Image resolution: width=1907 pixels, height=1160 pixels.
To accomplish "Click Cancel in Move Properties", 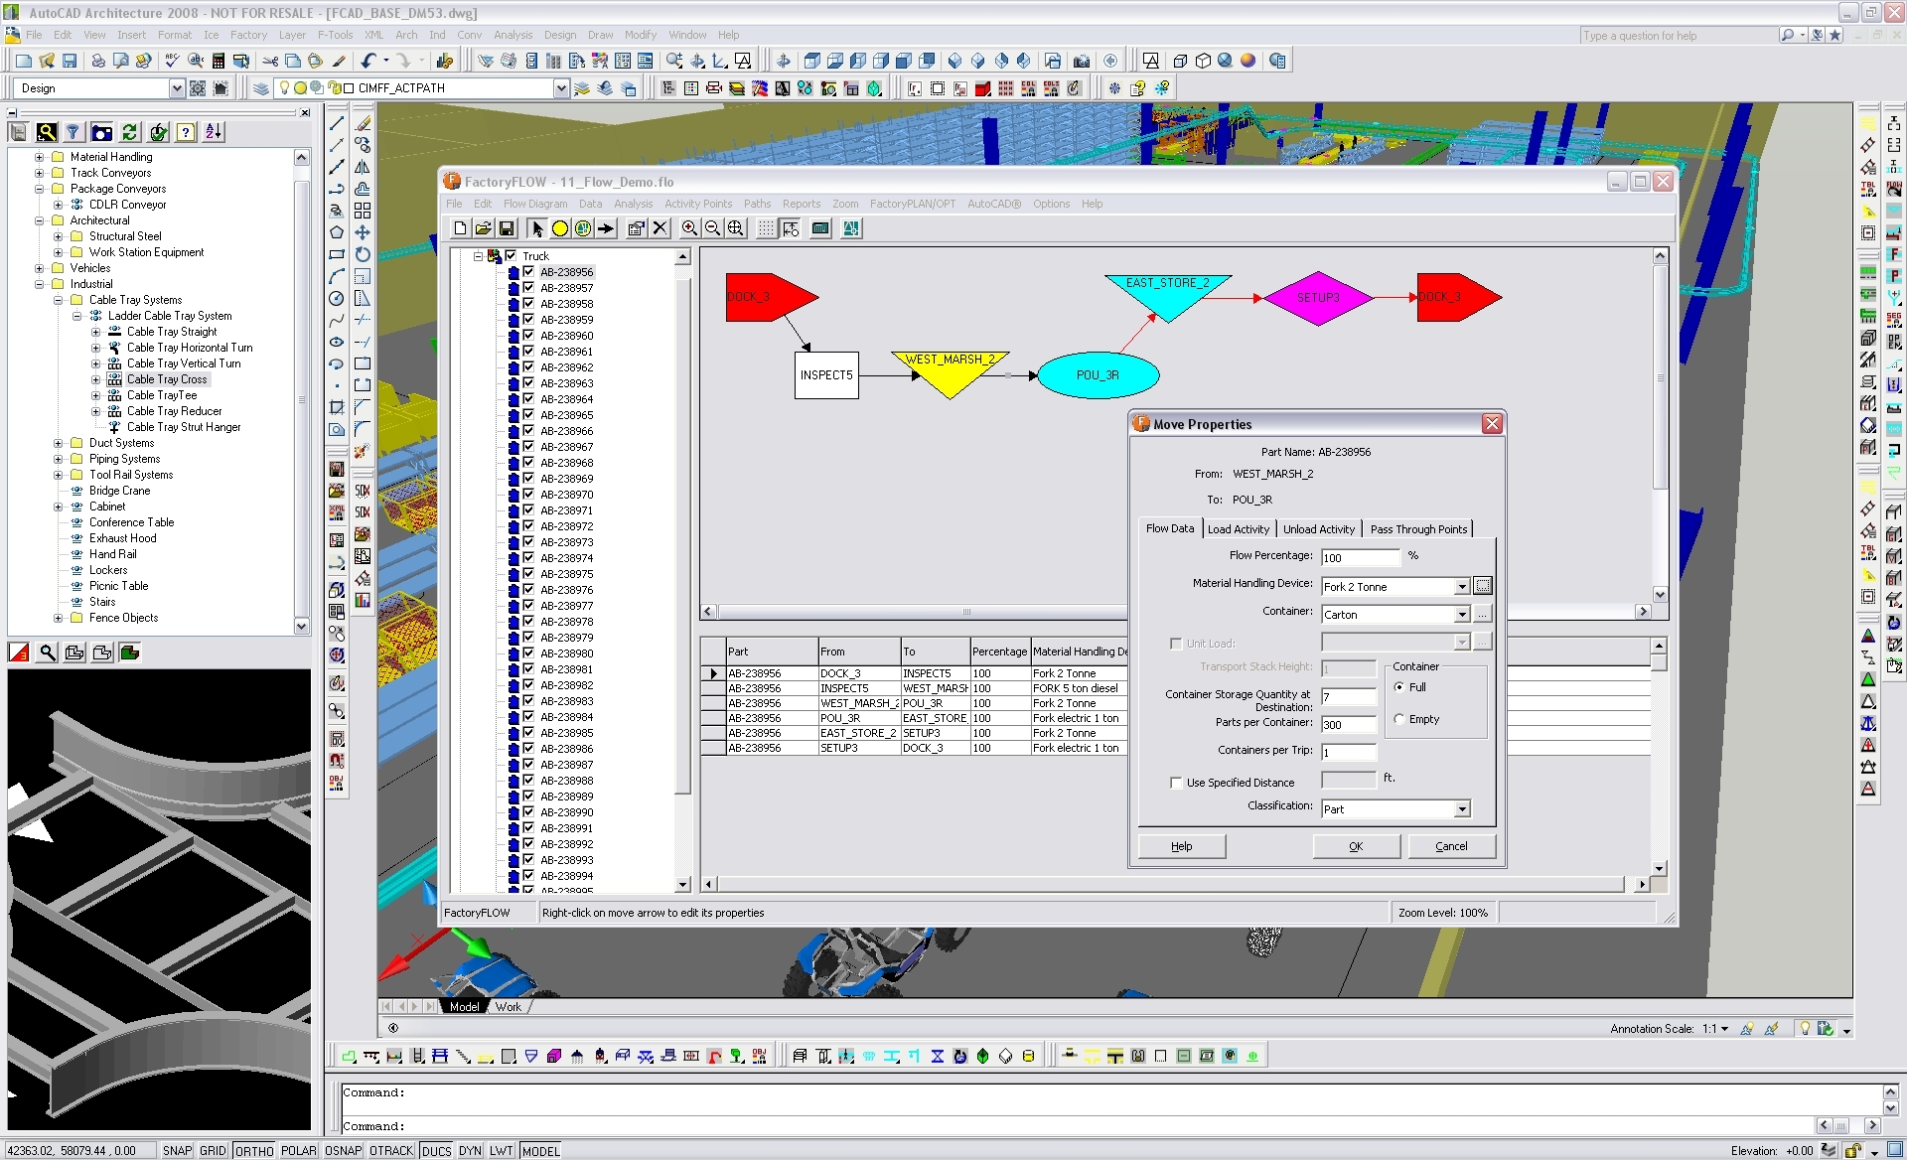I will [x=1451, y=846].
